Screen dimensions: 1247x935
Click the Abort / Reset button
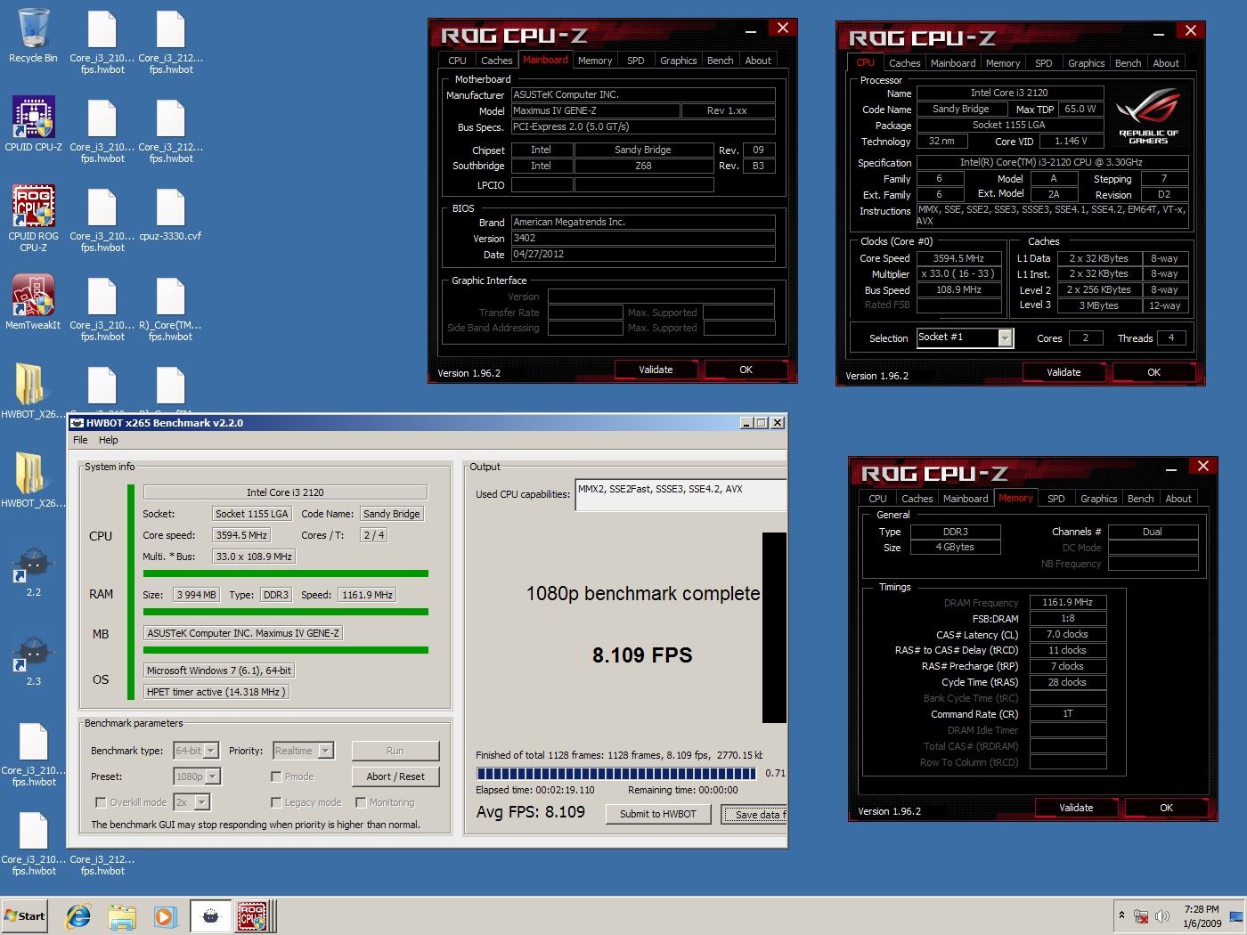click(395, 776)
